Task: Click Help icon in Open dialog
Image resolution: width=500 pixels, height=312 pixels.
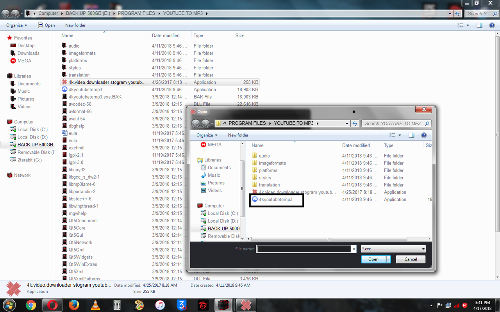Action: [x=424, y=135]
